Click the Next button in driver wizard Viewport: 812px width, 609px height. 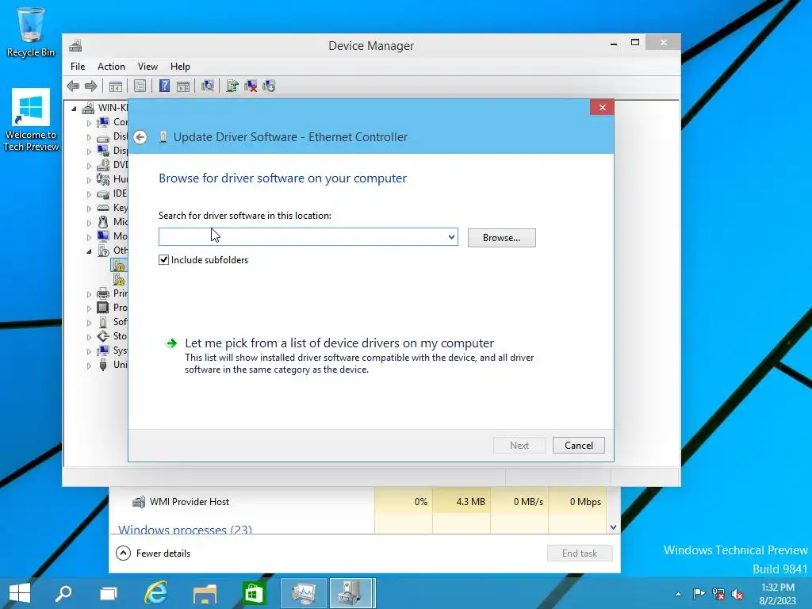pyautogui.click(x=519, y=446)
